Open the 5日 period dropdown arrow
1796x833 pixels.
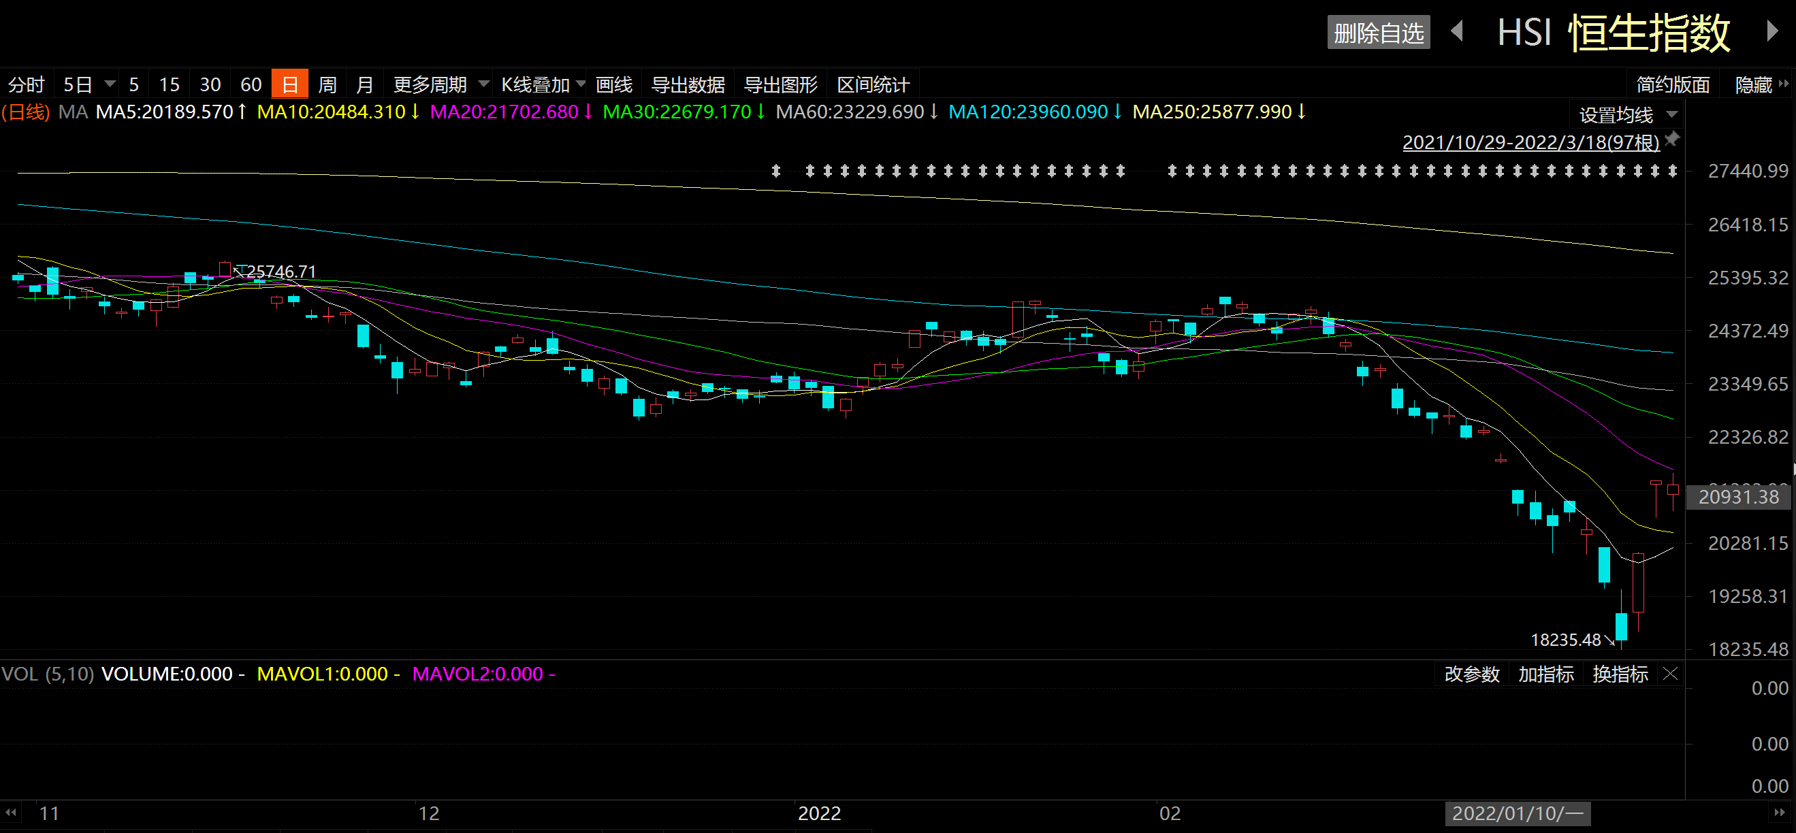(x=110, y=84)
